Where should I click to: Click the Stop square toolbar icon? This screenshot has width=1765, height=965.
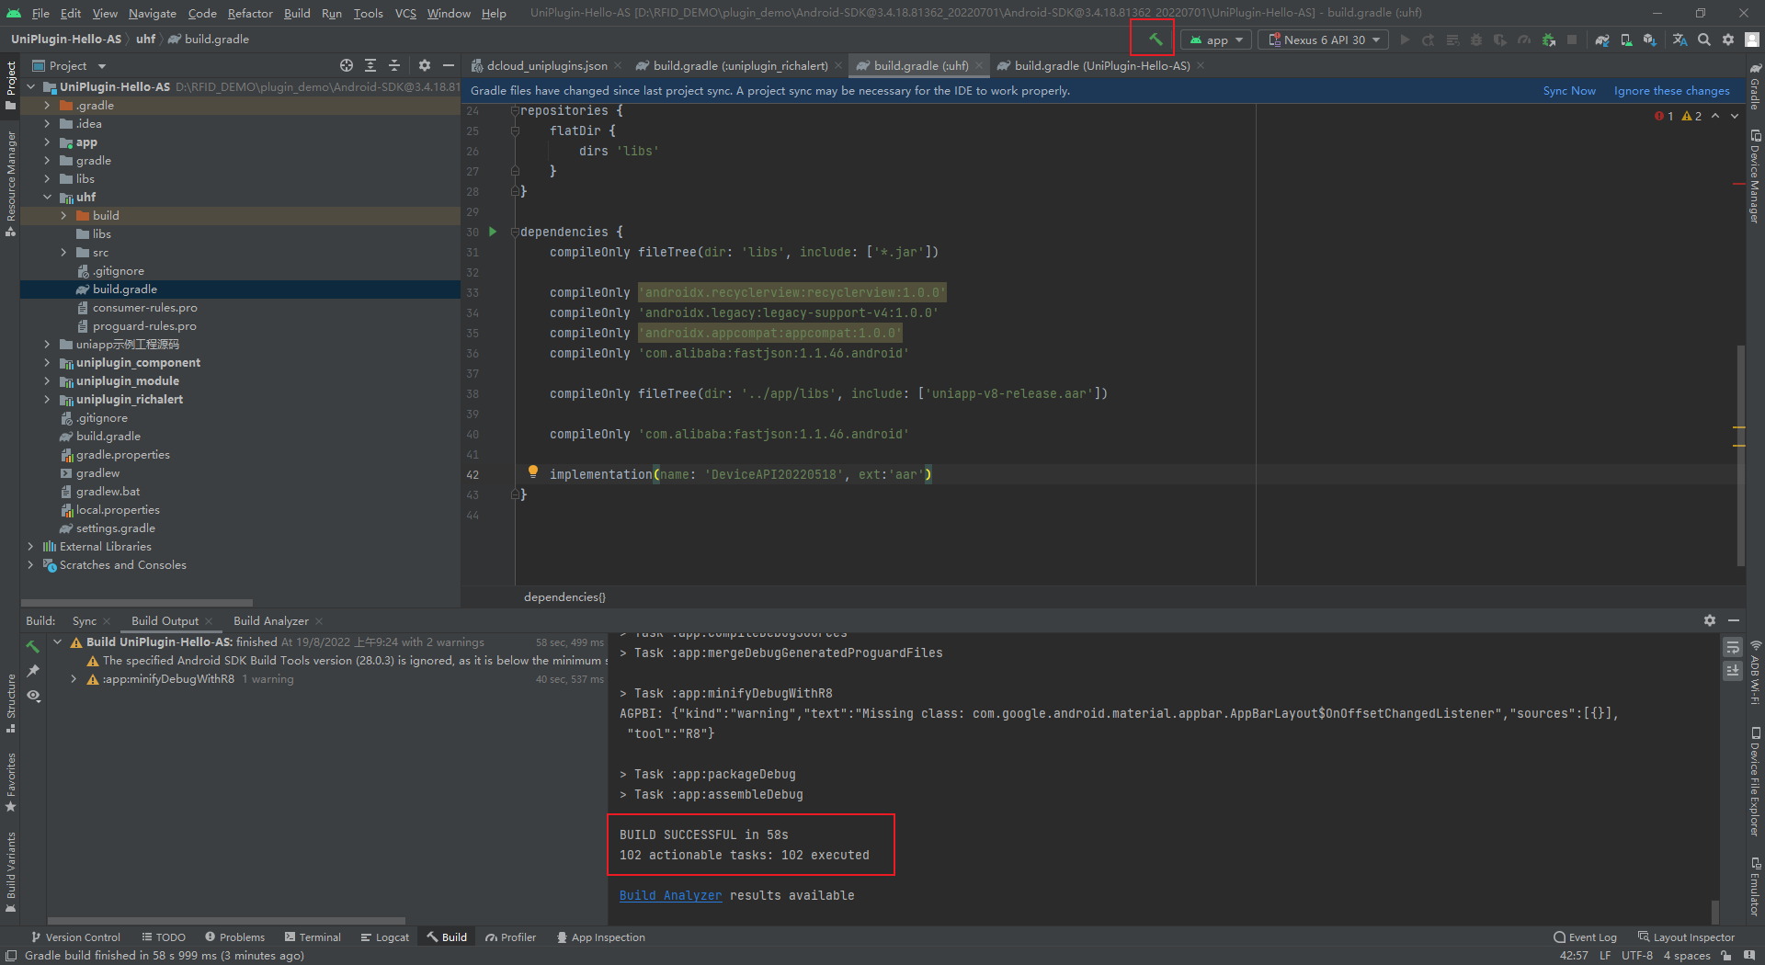tap(1572, 40)
